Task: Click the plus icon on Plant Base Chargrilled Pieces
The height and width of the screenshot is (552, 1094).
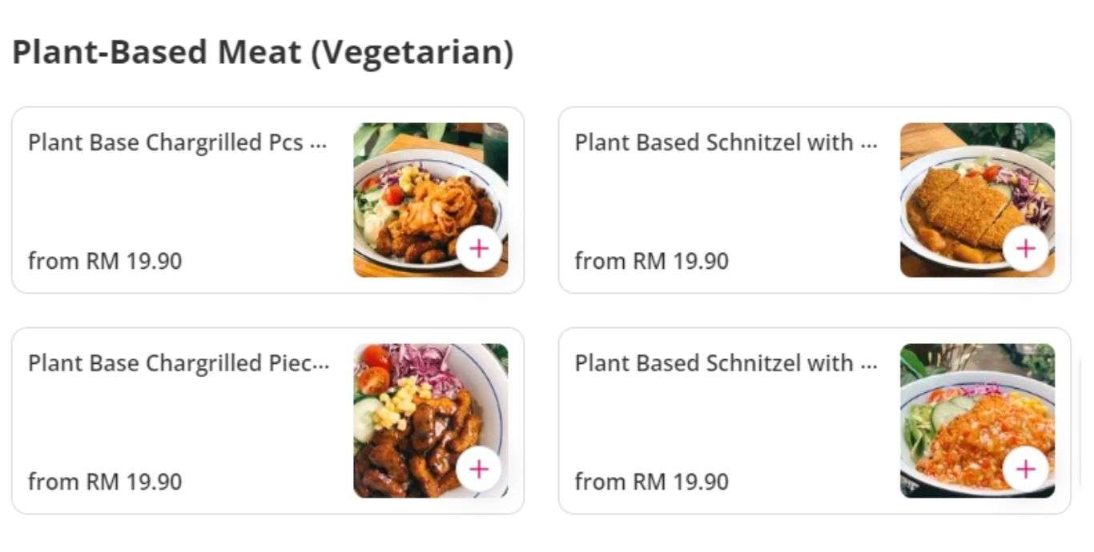Action: 477,470
